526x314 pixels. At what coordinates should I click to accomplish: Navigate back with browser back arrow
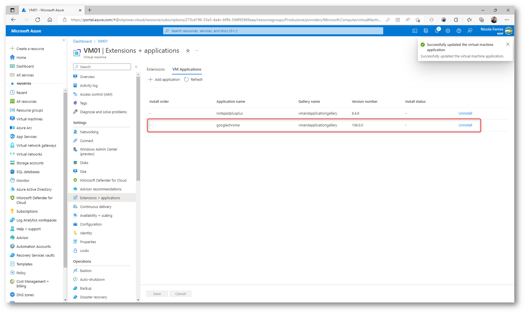tap(13, 20)
